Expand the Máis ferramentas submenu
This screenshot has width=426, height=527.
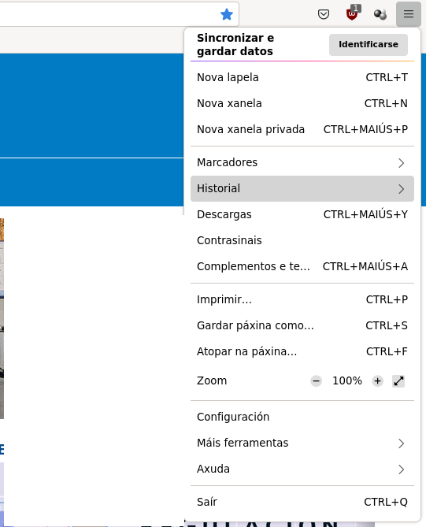302,443
